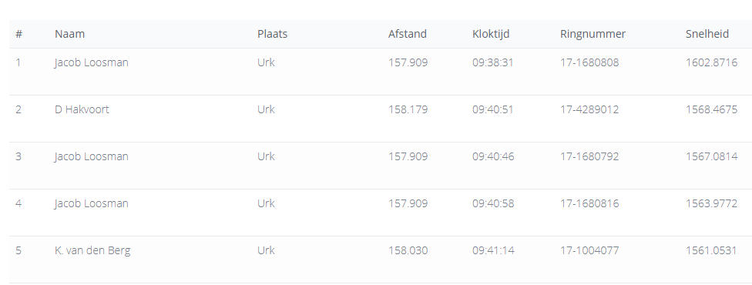Select speed value 1602.8716
The height and width of the screenshot is (285, 752).
(x=711, y=62)
